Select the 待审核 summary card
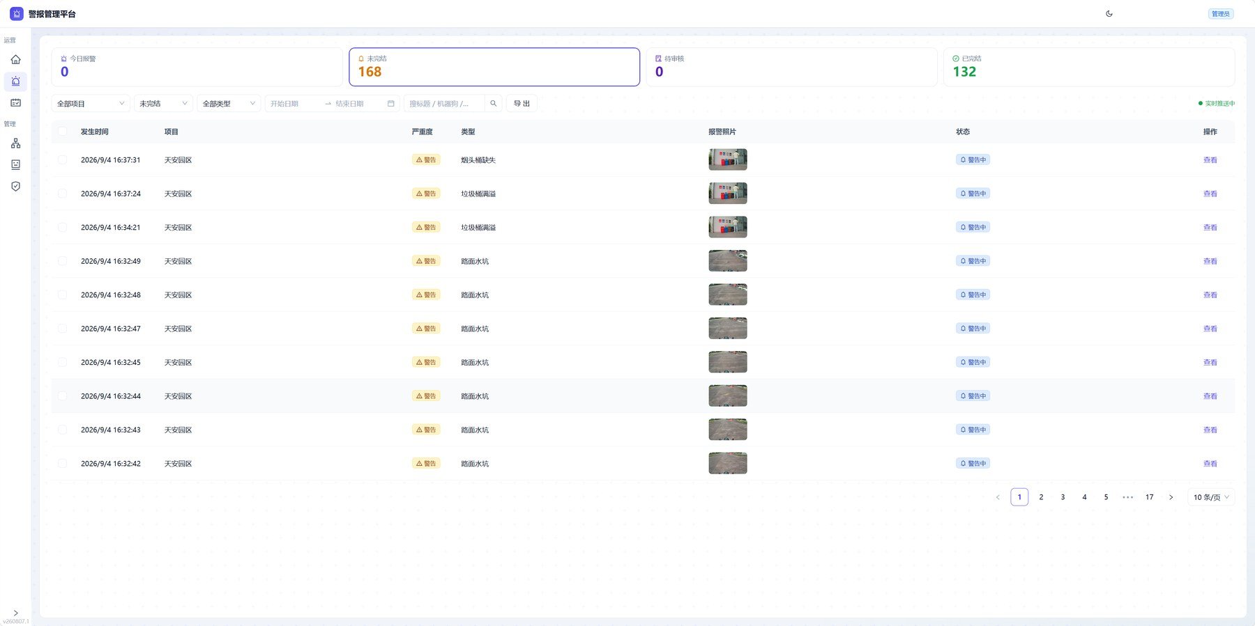This screenshot has width=1255, height=626. [x=791, y=67]
